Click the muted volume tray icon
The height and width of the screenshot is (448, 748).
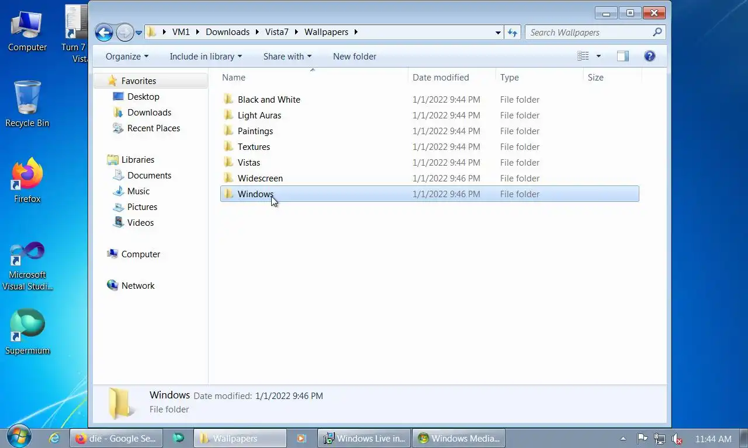[677, 439]
